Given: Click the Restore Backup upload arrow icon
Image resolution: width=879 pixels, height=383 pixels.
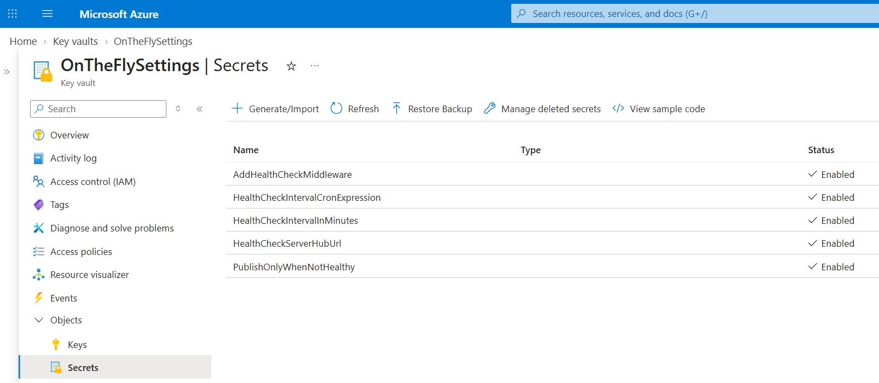Looking at the screenshot, I should 397,108.
